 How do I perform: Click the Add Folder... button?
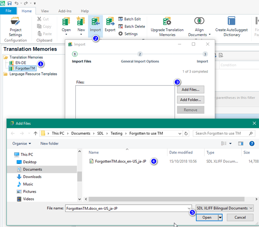(x=191, y=100)
